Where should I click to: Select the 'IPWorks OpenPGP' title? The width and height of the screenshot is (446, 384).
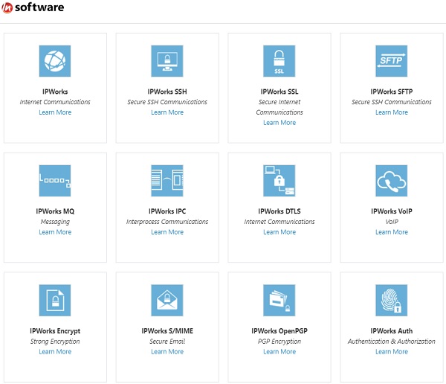pyautogui.click(x=279, y=331)
